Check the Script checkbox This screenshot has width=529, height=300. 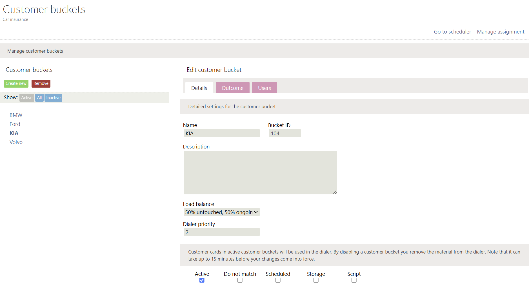(354, 280)
